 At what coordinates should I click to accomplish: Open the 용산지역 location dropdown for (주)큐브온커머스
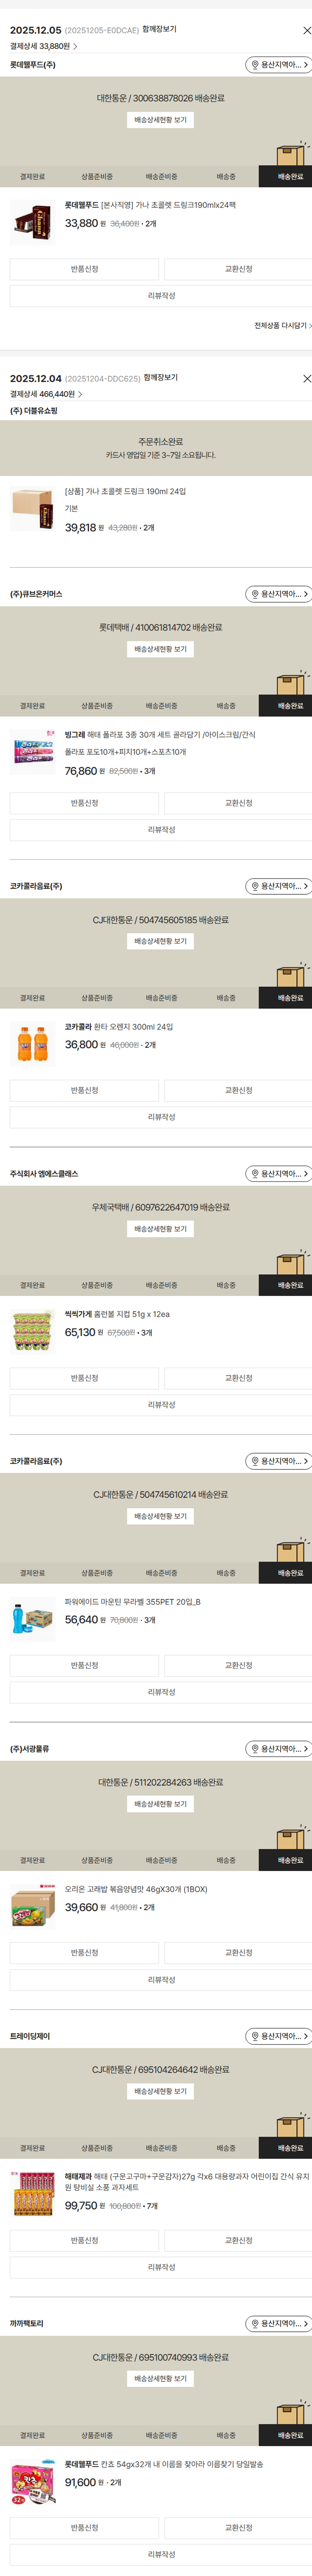(x=279, y=594)
